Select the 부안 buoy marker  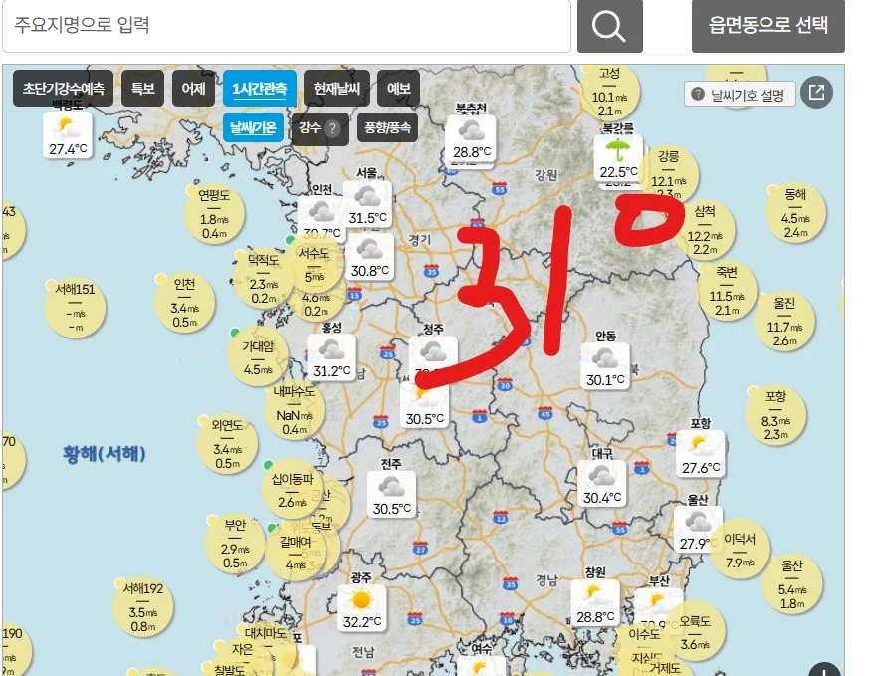tap(235, 544)
